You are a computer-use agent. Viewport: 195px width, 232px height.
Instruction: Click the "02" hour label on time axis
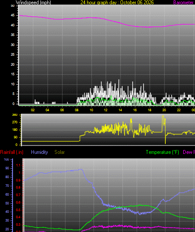[33, 110]
